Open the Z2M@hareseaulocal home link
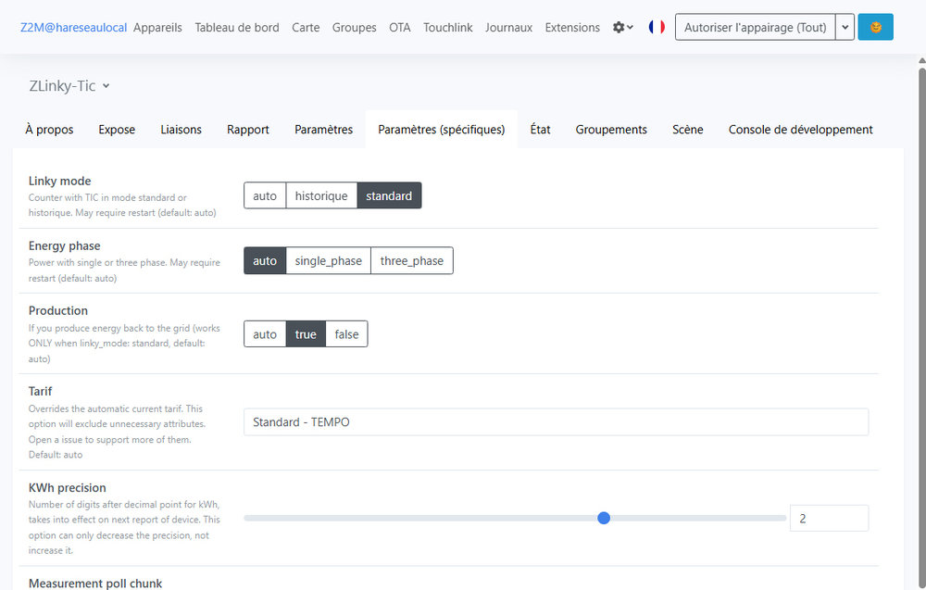Viewport: 926px width, 590px height. (74, 27)
